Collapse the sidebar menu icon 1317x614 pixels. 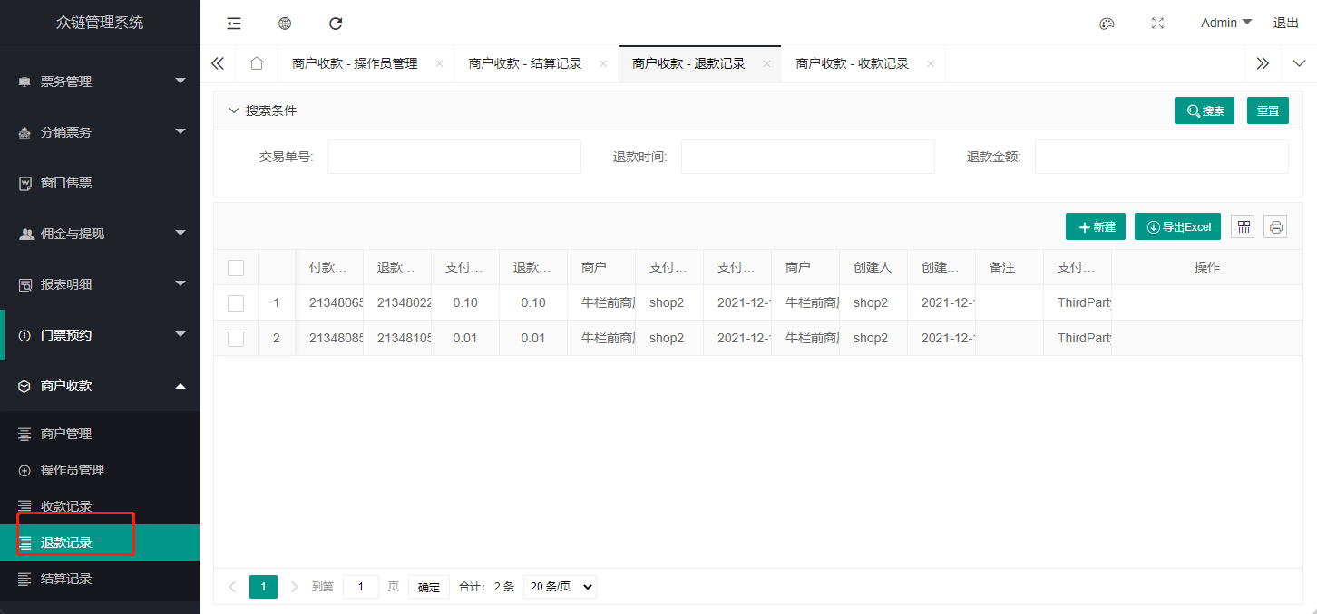click(234, 23)
